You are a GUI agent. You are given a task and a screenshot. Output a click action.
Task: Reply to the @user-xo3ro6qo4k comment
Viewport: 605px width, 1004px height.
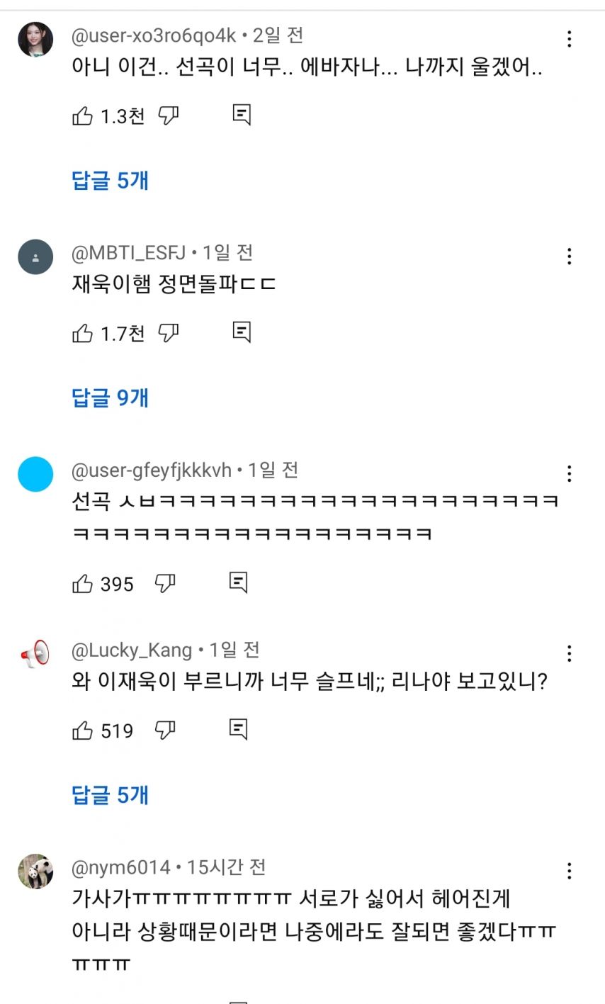[242, 115]
